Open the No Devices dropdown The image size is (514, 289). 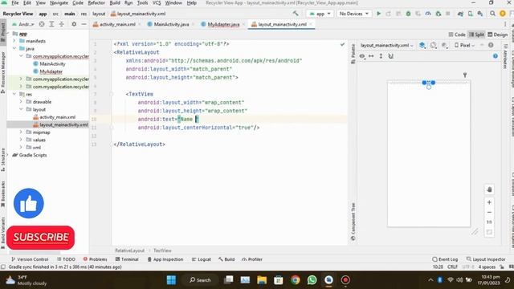pyautogui.click(x=353, y=14)
